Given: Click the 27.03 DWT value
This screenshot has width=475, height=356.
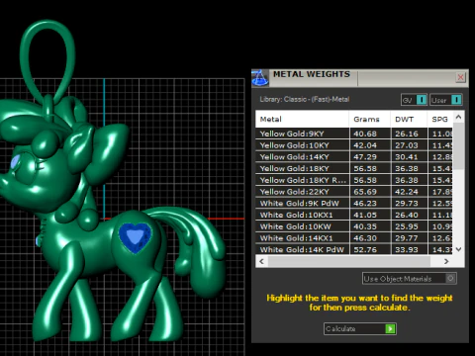Looking at the screenshot, I should click(407, 145).
